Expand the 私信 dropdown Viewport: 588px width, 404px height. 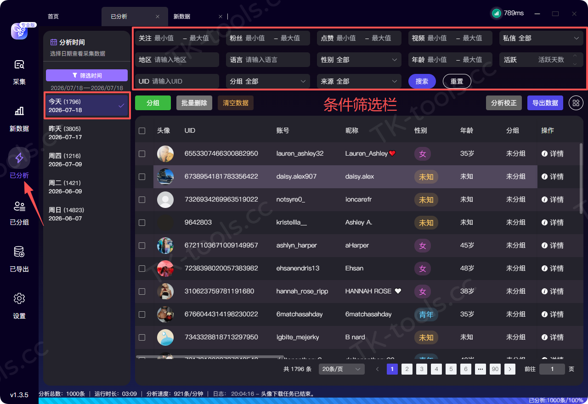click(x=542, y=38)
